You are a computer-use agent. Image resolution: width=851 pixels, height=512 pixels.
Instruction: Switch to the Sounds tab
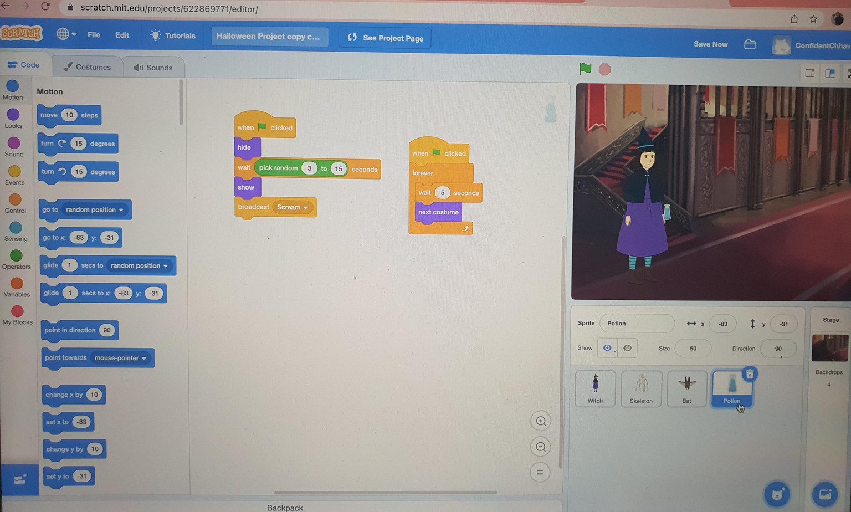[x=153, y=68]
